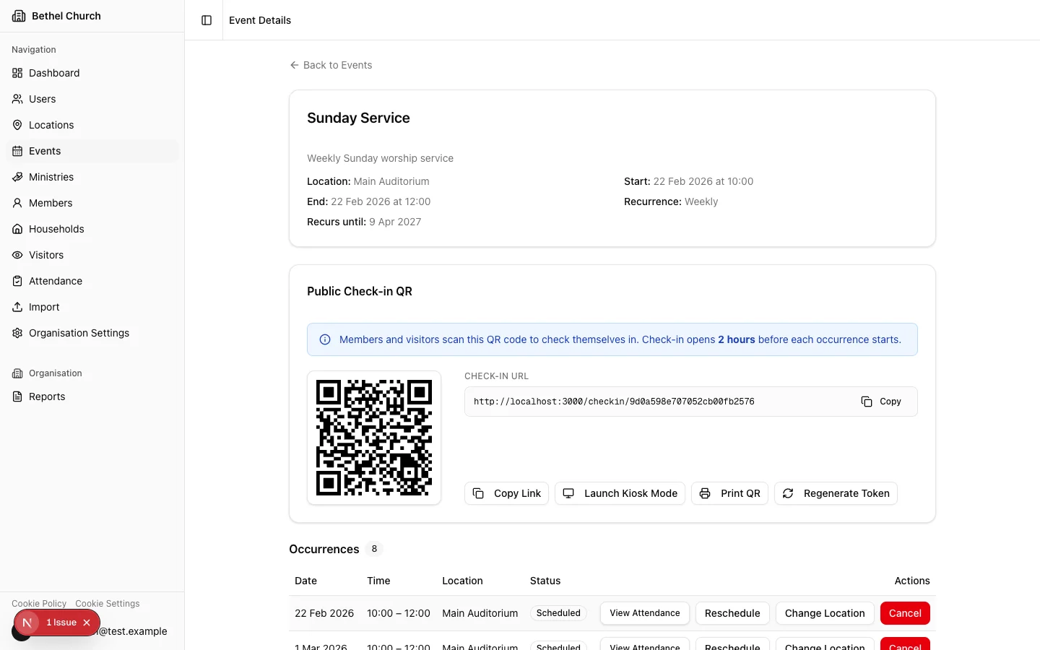Click the 1 Issue label
Viewport: 1040px width, 650px height.
(x=61, y=623)
